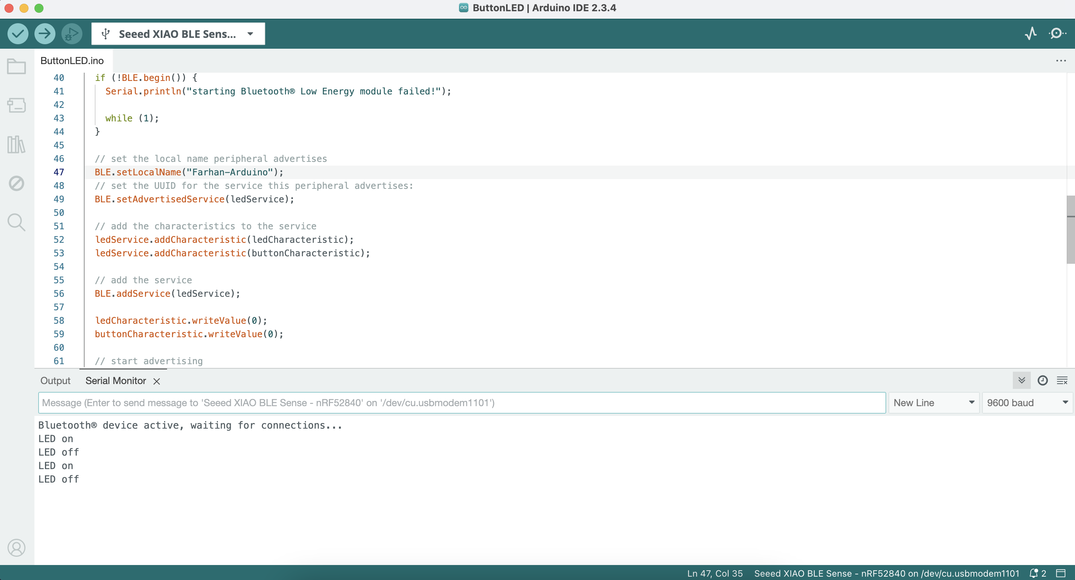Click the serial message input field
The image size is (1075, 580).
461,402
